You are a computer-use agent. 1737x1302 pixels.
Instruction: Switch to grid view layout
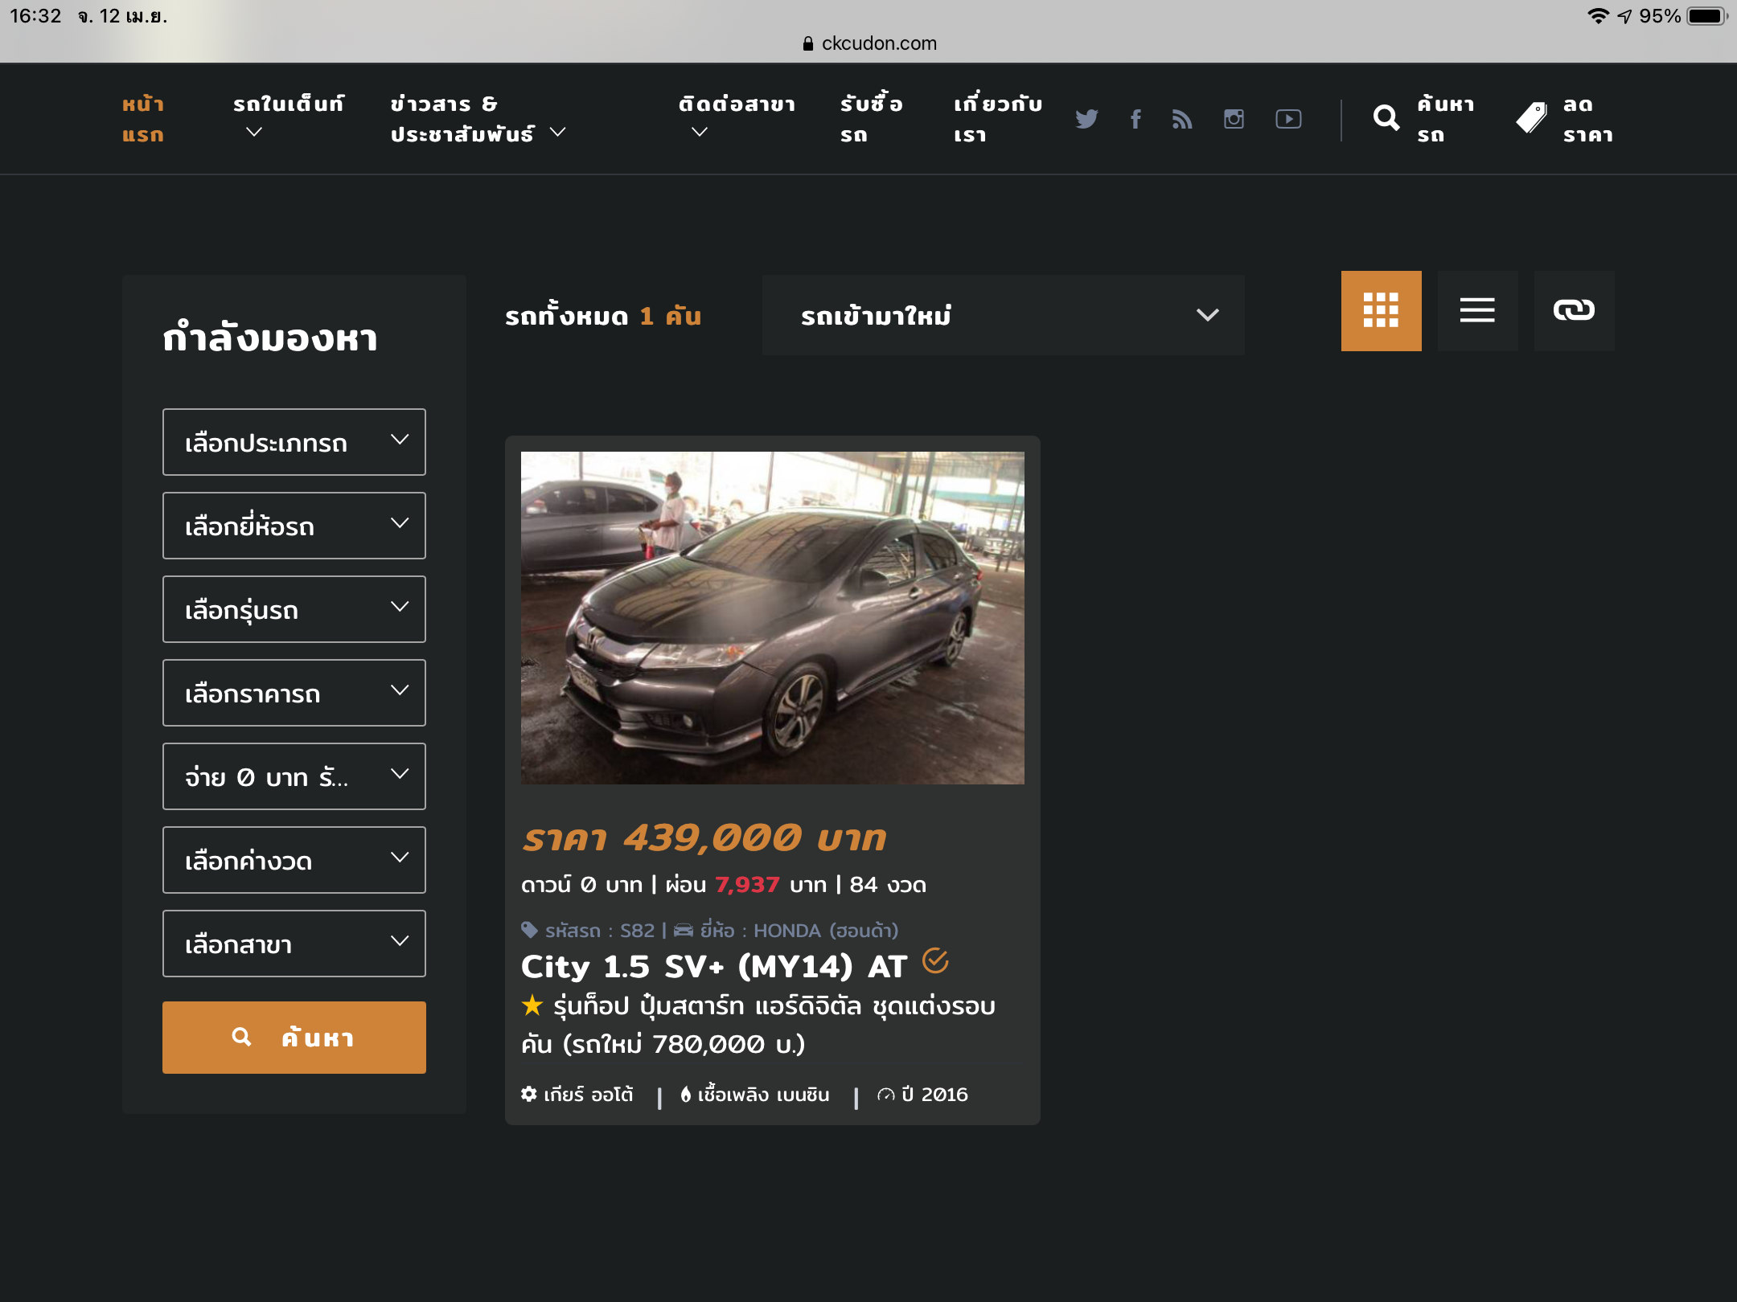point(1381,310)
